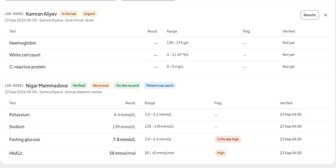Click the On the record badge

pyautogui.click(x=127, y=85)
